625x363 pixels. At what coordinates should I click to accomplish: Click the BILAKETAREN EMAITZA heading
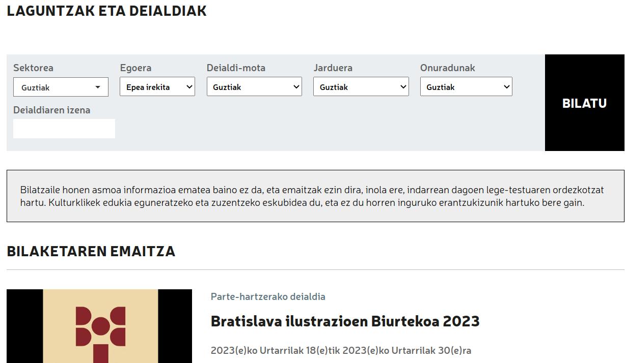pyautogui.click(x=91, y=251)
